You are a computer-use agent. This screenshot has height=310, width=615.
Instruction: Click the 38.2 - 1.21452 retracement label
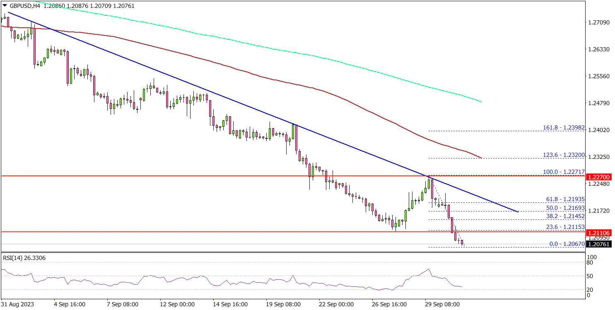(x=565, y=216)
